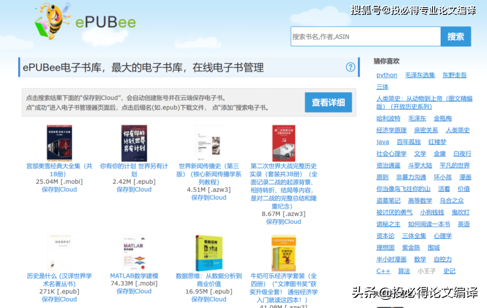The image size is (487, 308).
Task: Focus the book search input field
Action: pos(365,36)
